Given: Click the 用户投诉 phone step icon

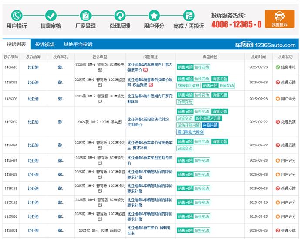Looking at the screenshot, I should coord(17,16).
